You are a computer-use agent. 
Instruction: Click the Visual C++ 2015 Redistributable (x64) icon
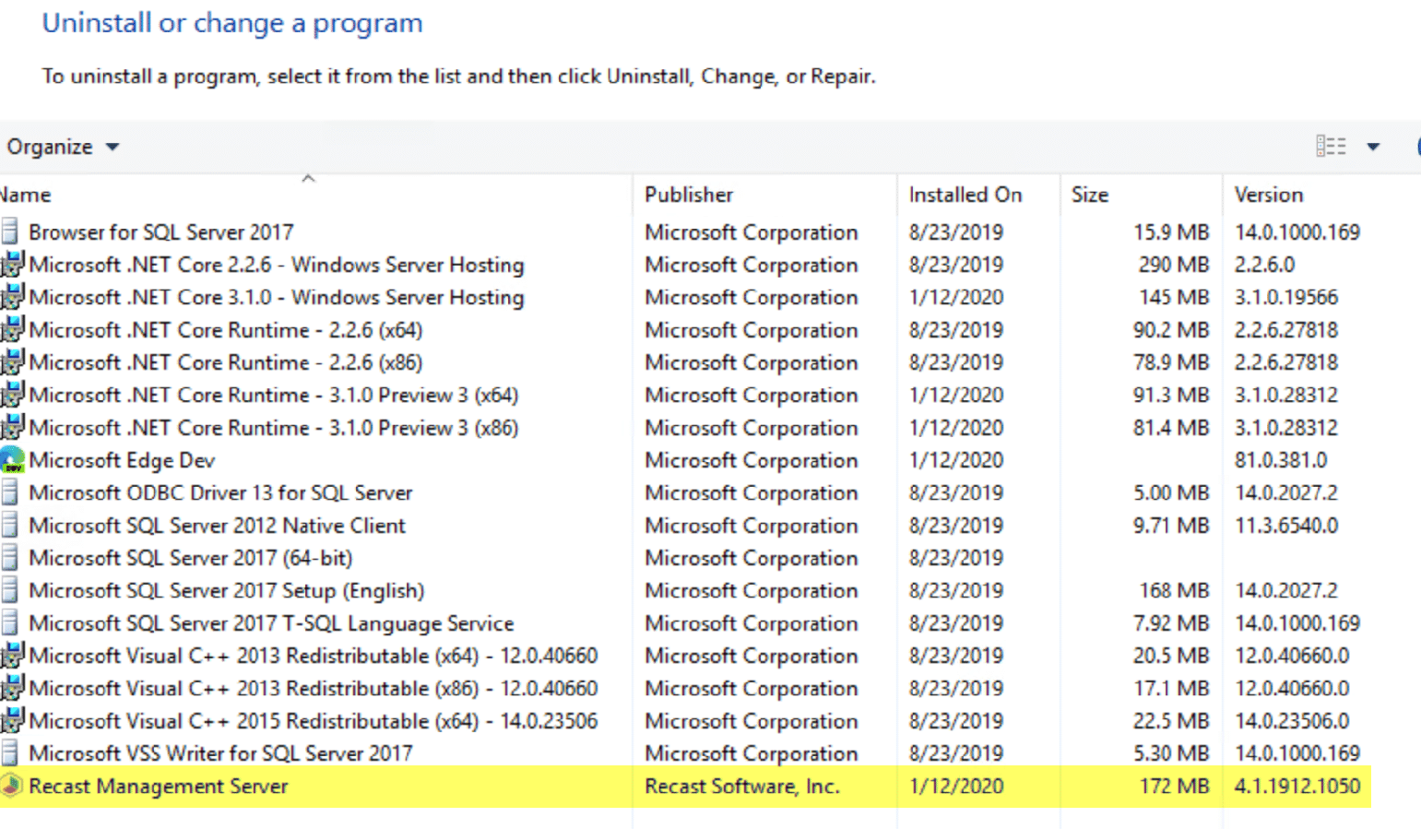pyautogui.click(x=12, y=720)
